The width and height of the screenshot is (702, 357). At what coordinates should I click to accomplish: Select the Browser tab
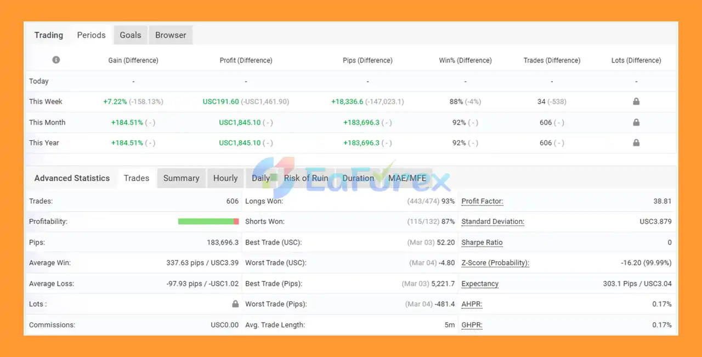tap(171, 35)
